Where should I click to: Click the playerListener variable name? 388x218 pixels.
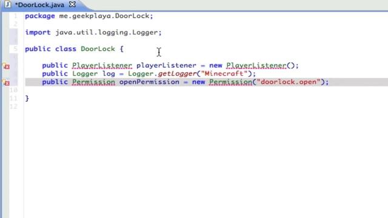(x=166, y=65)
